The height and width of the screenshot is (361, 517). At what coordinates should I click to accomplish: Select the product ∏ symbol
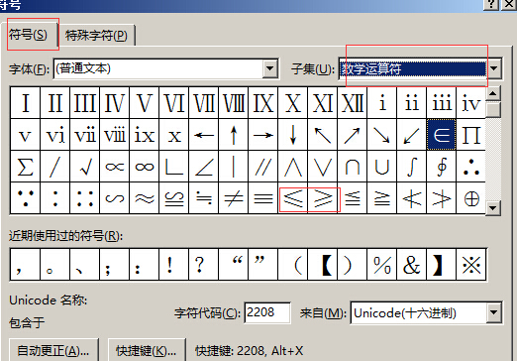[471, 135]
